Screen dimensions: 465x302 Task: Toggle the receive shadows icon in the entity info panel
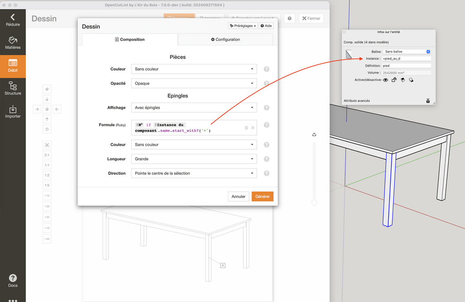click(x=402, y=80)
